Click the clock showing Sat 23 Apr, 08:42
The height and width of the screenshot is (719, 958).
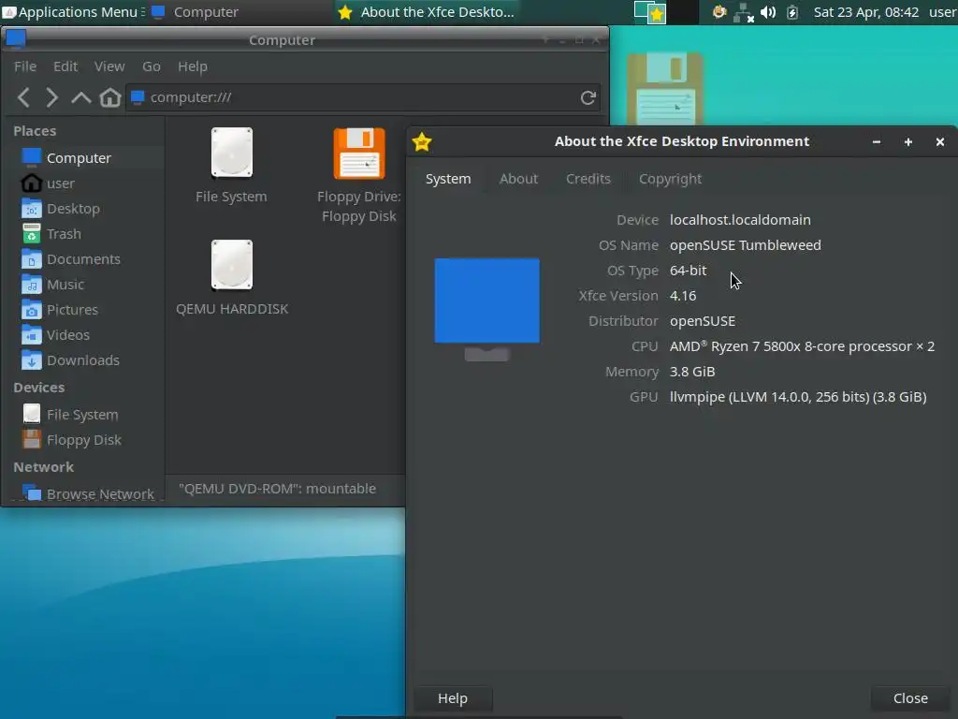tap(865, 12)
